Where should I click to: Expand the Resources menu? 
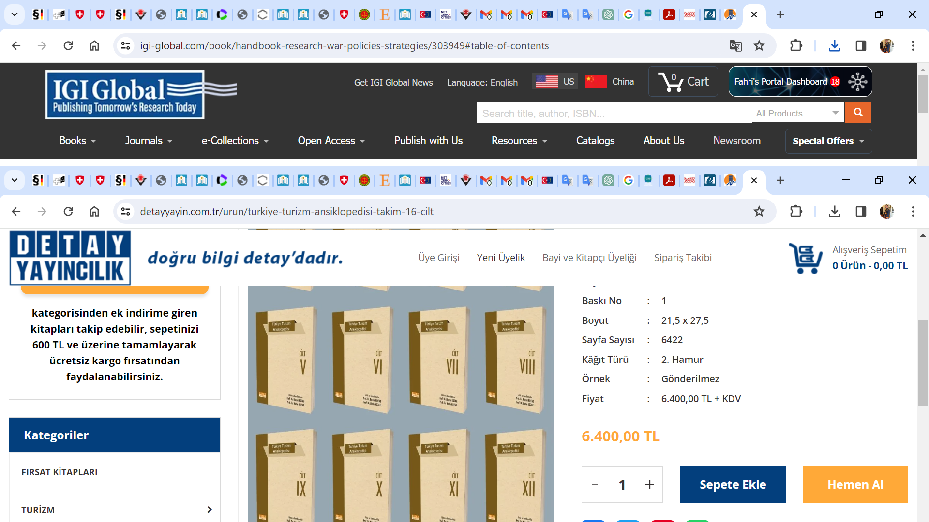click(519, 141)
